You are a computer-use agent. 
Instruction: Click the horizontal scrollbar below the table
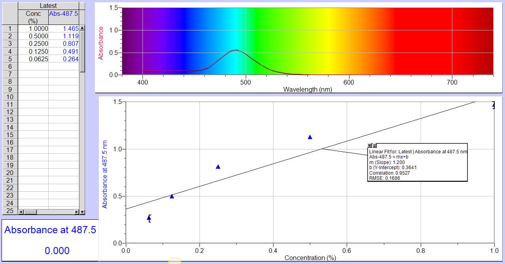coord(47,213)
